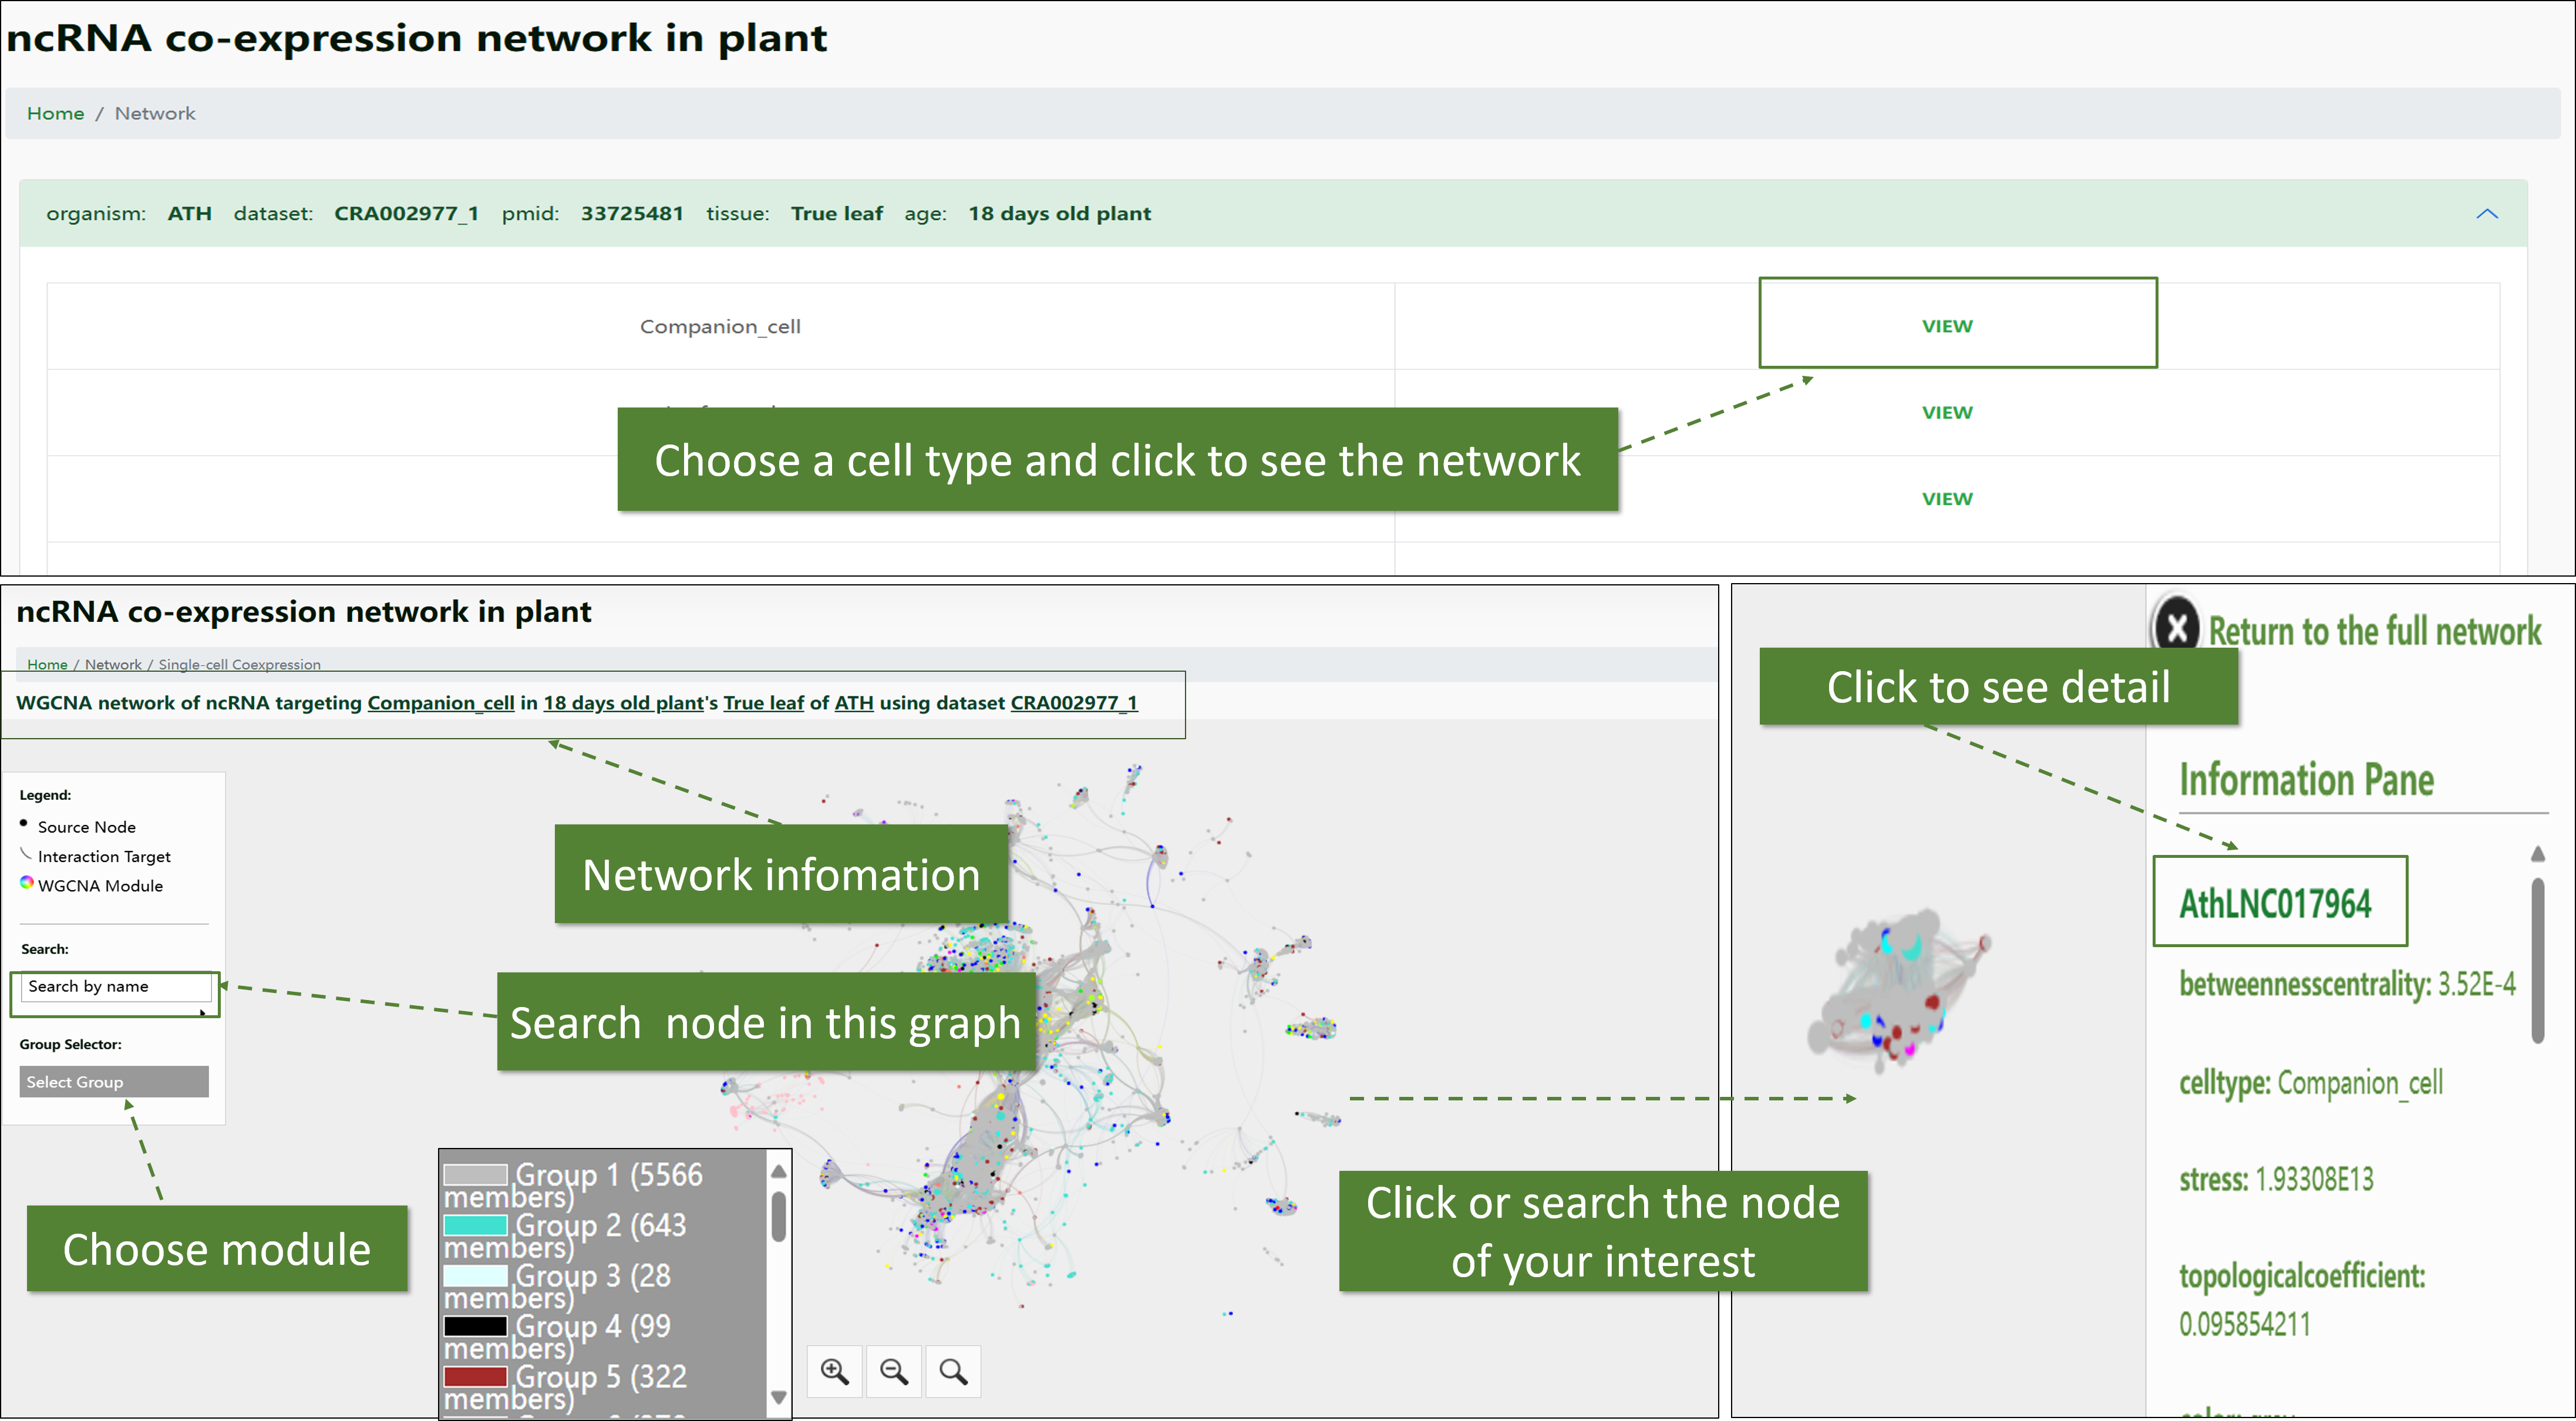Viewport: 2576px width, 1421px height.
Task: Click the Group 4 black color swatch
Action: pos(475,1326)
